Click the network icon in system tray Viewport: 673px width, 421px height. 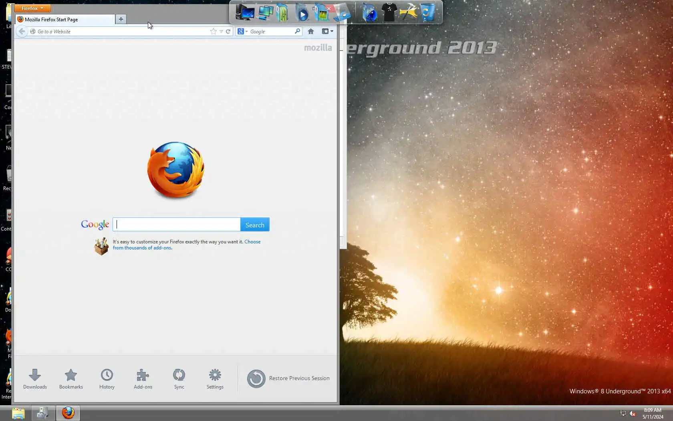tap(623, 413)
